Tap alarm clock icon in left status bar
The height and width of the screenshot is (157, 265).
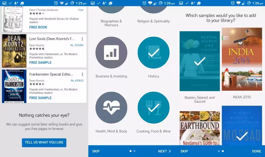[x=56, y=3]
